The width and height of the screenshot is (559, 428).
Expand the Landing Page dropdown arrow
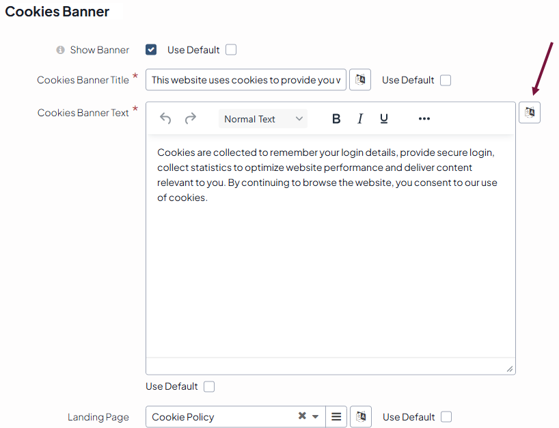(x=316, y=417)
